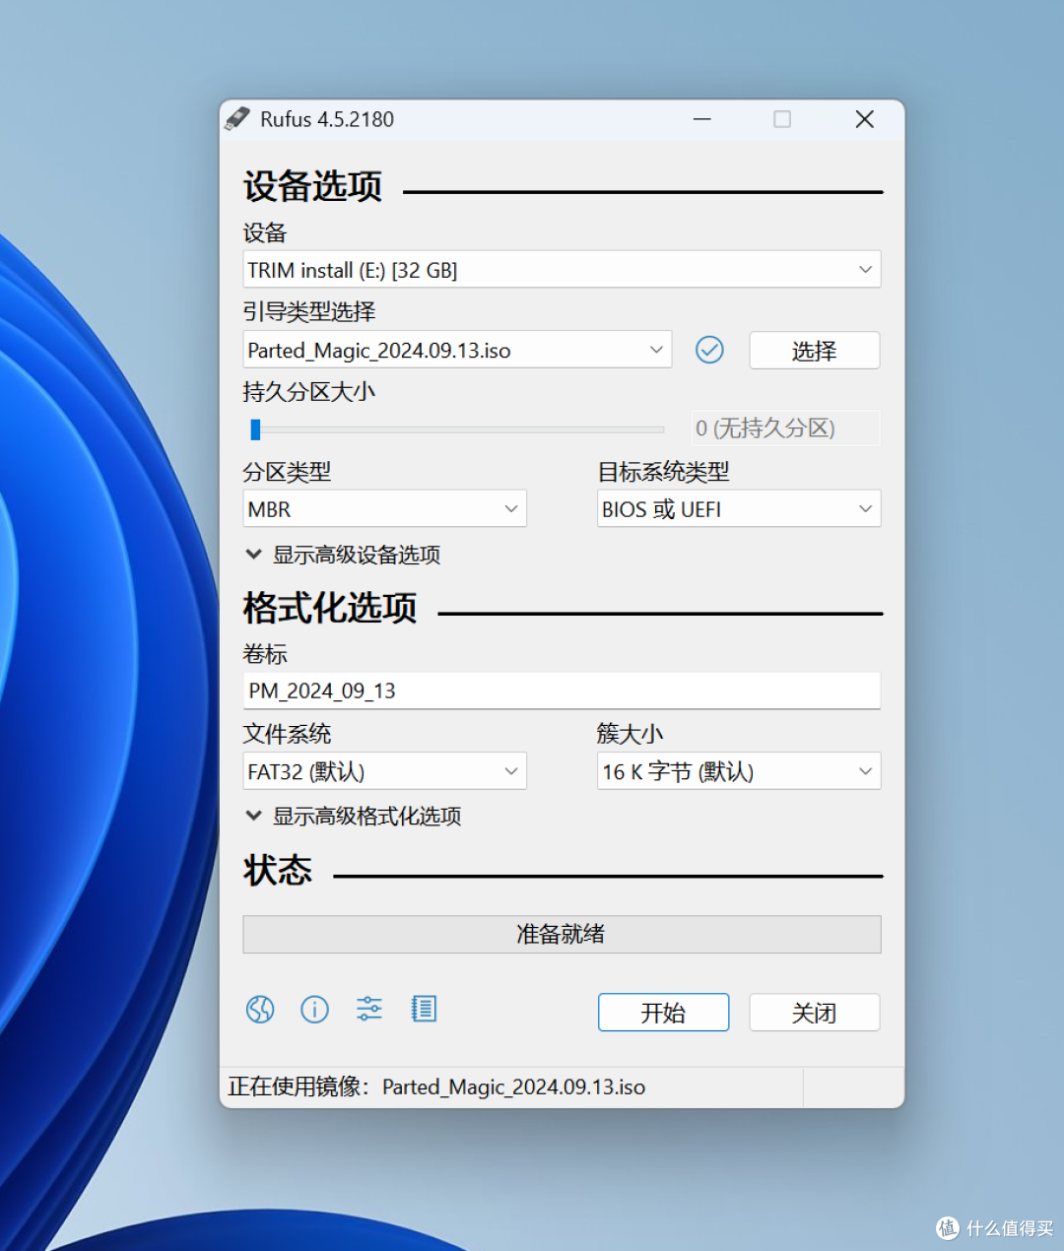Image resolution: width=1064 pixels, height=1251 pixels.
Task: Click the 选择 button
Action: coord(815,350)
